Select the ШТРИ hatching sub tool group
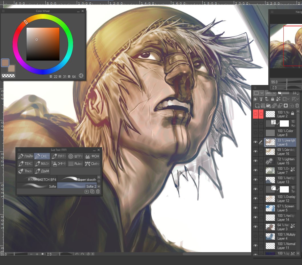 [x=75, y=156]
